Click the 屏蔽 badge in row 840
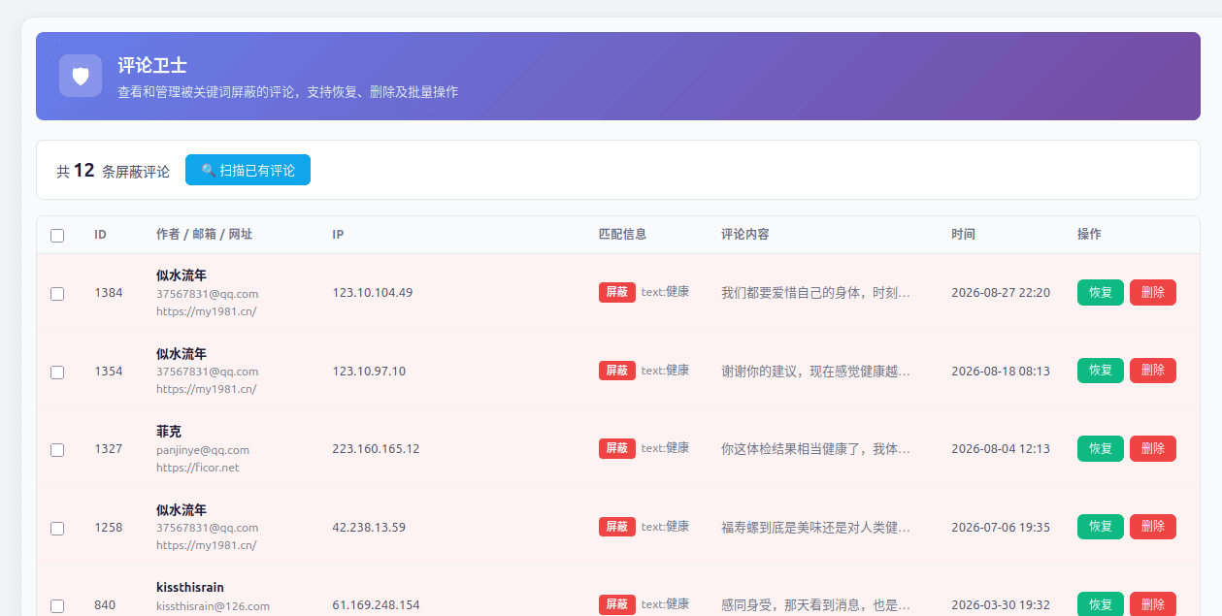The height and width of the screenshot is (616, 1222). pos(617,604)
